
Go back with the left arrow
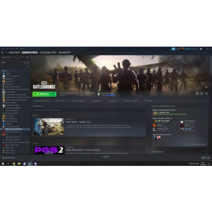2,52
